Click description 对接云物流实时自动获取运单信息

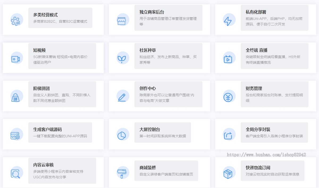[272, 174]
